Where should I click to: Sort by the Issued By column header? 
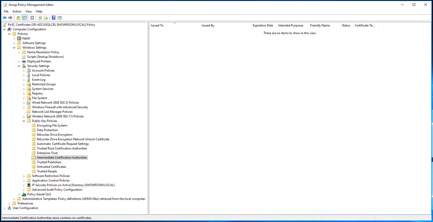pos(225,25)
